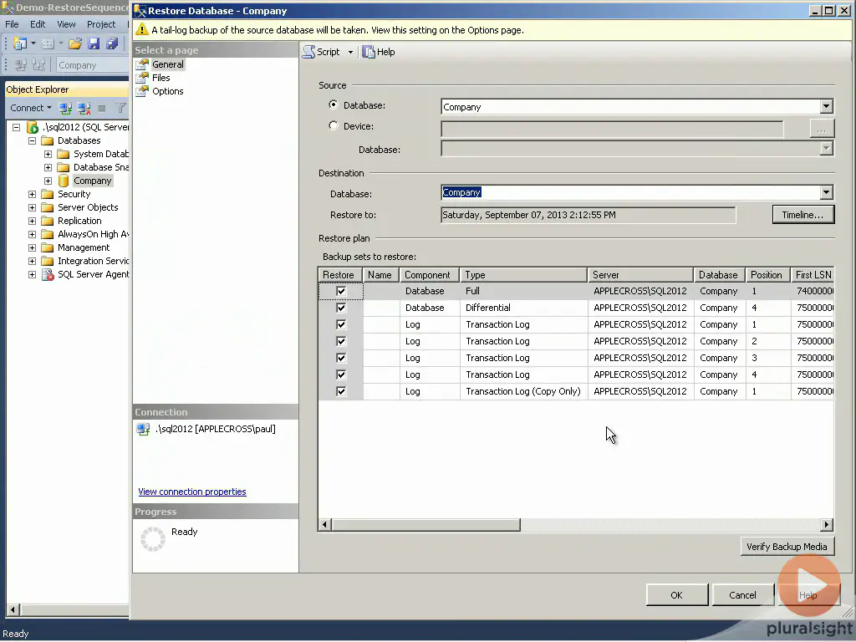Click Connect Object Explorer icon
This screenshot has width=856, height=642.
point(65,108)
